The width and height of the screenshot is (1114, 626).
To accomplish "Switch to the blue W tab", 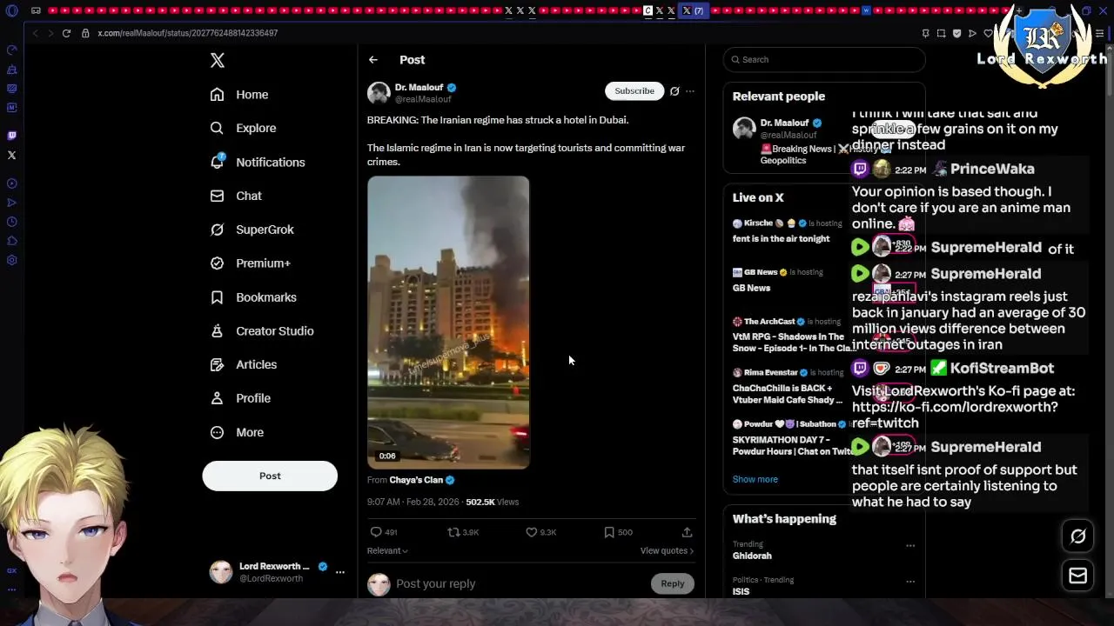I will [866, 10].
